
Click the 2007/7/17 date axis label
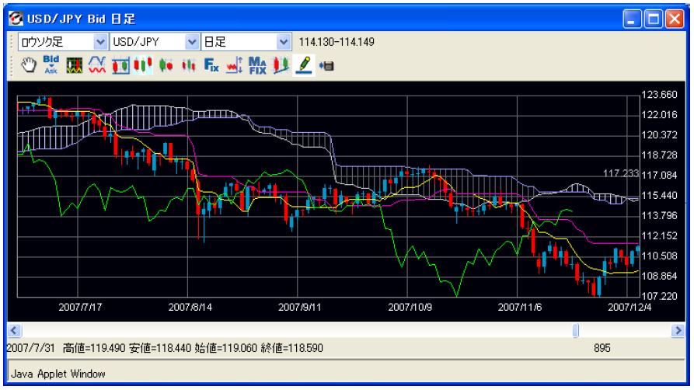coord(80,307)
